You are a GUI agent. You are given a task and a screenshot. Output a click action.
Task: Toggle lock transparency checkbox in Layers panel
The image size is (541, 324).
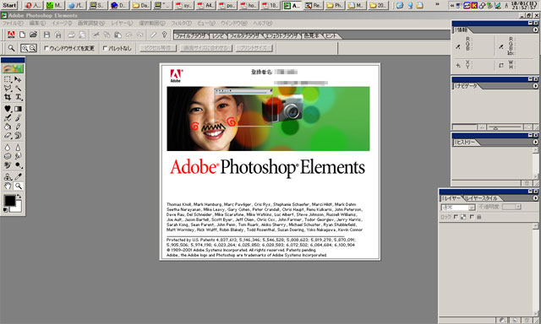(x=456, y=217)
